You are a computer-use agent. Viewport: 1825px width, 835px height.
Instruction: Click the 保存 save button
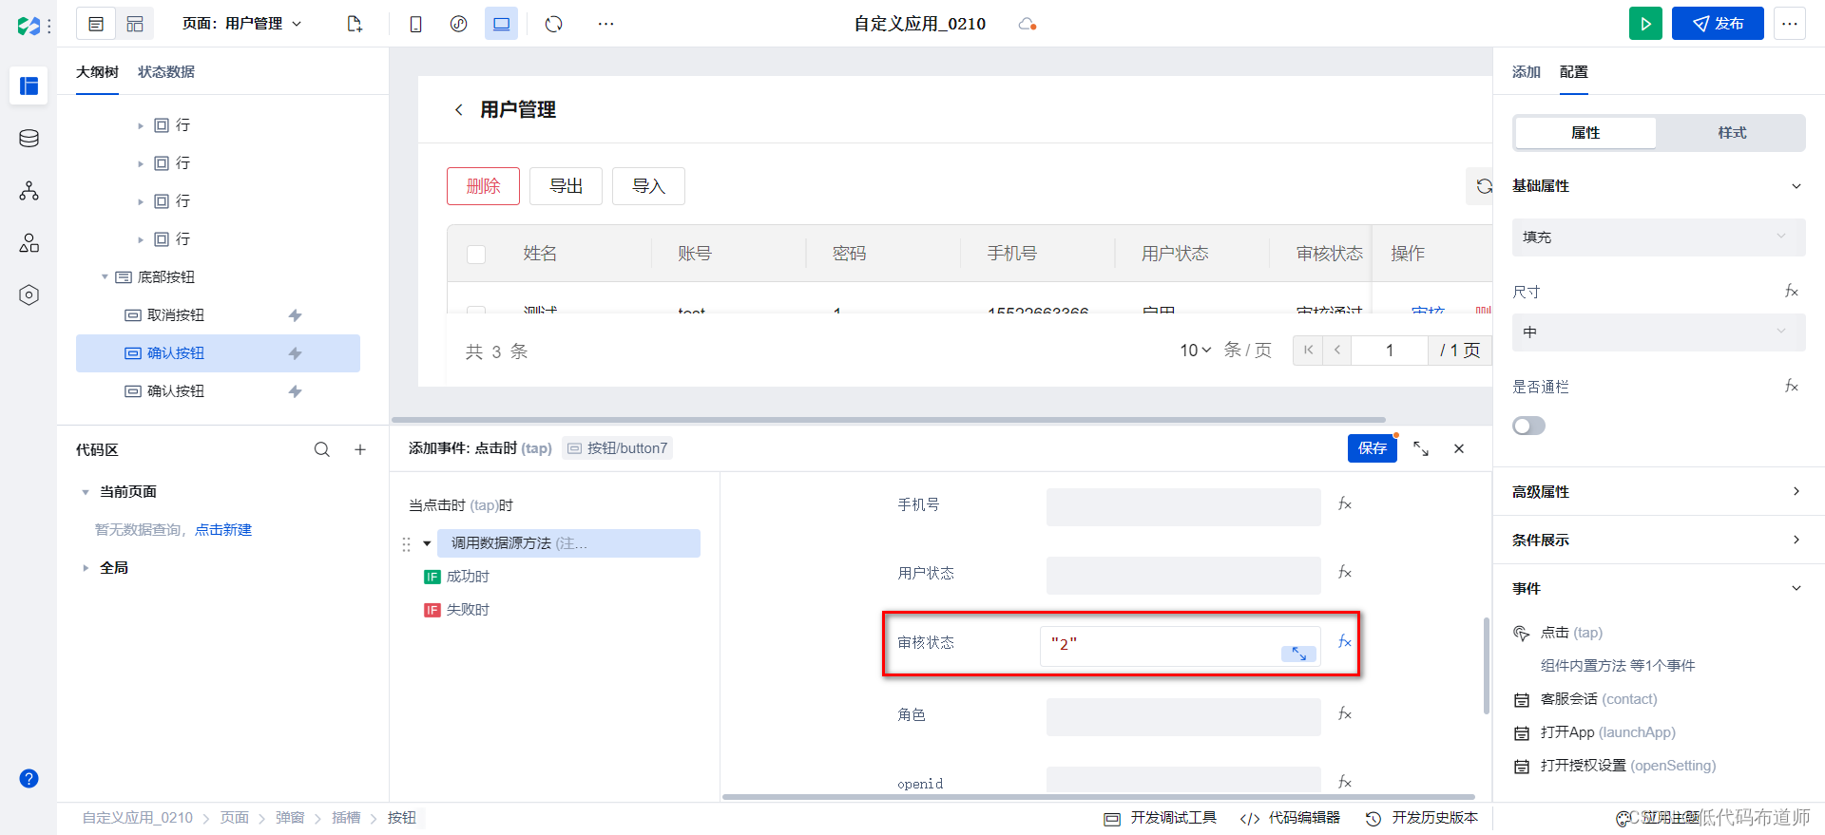[x=1373, y=448]
